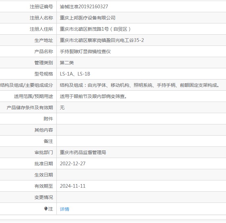Screen dimensions: 226x223
Task: Select text 适用于眼前节及眼内部病变筛查。
Action: (x=94, y=96)
